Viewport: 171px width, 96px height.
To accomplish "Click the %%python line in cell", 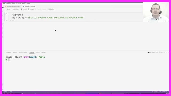I will click(x=18, y=15).
